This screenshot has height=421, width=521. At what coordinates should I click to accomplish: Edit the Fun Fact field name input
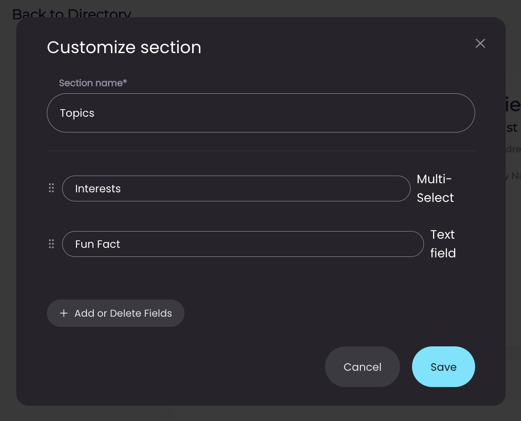pos(243,244)
